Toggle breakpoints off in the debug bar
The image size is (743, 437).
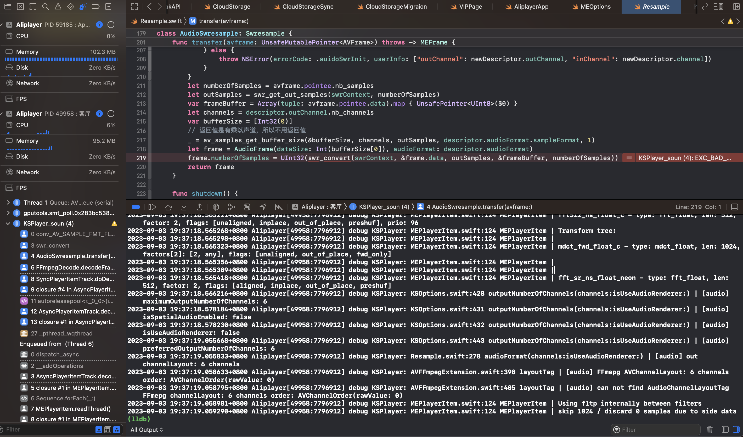(x=136, y=207)
